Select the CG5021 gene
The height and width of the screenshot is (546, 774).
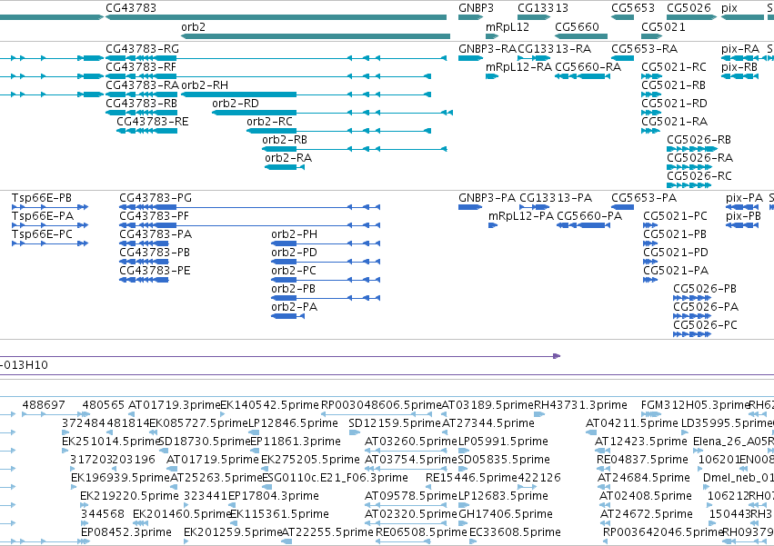click(651, 36)
